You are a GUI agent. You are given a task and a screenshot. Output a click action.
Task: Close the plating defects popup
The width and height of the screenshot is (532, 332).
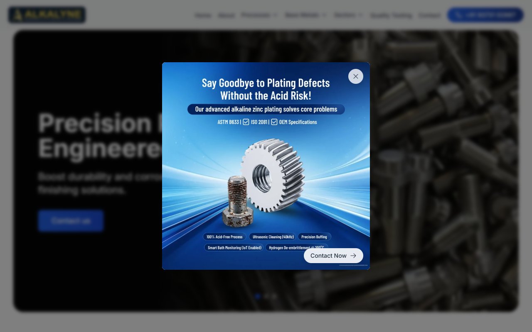point(355,76)
